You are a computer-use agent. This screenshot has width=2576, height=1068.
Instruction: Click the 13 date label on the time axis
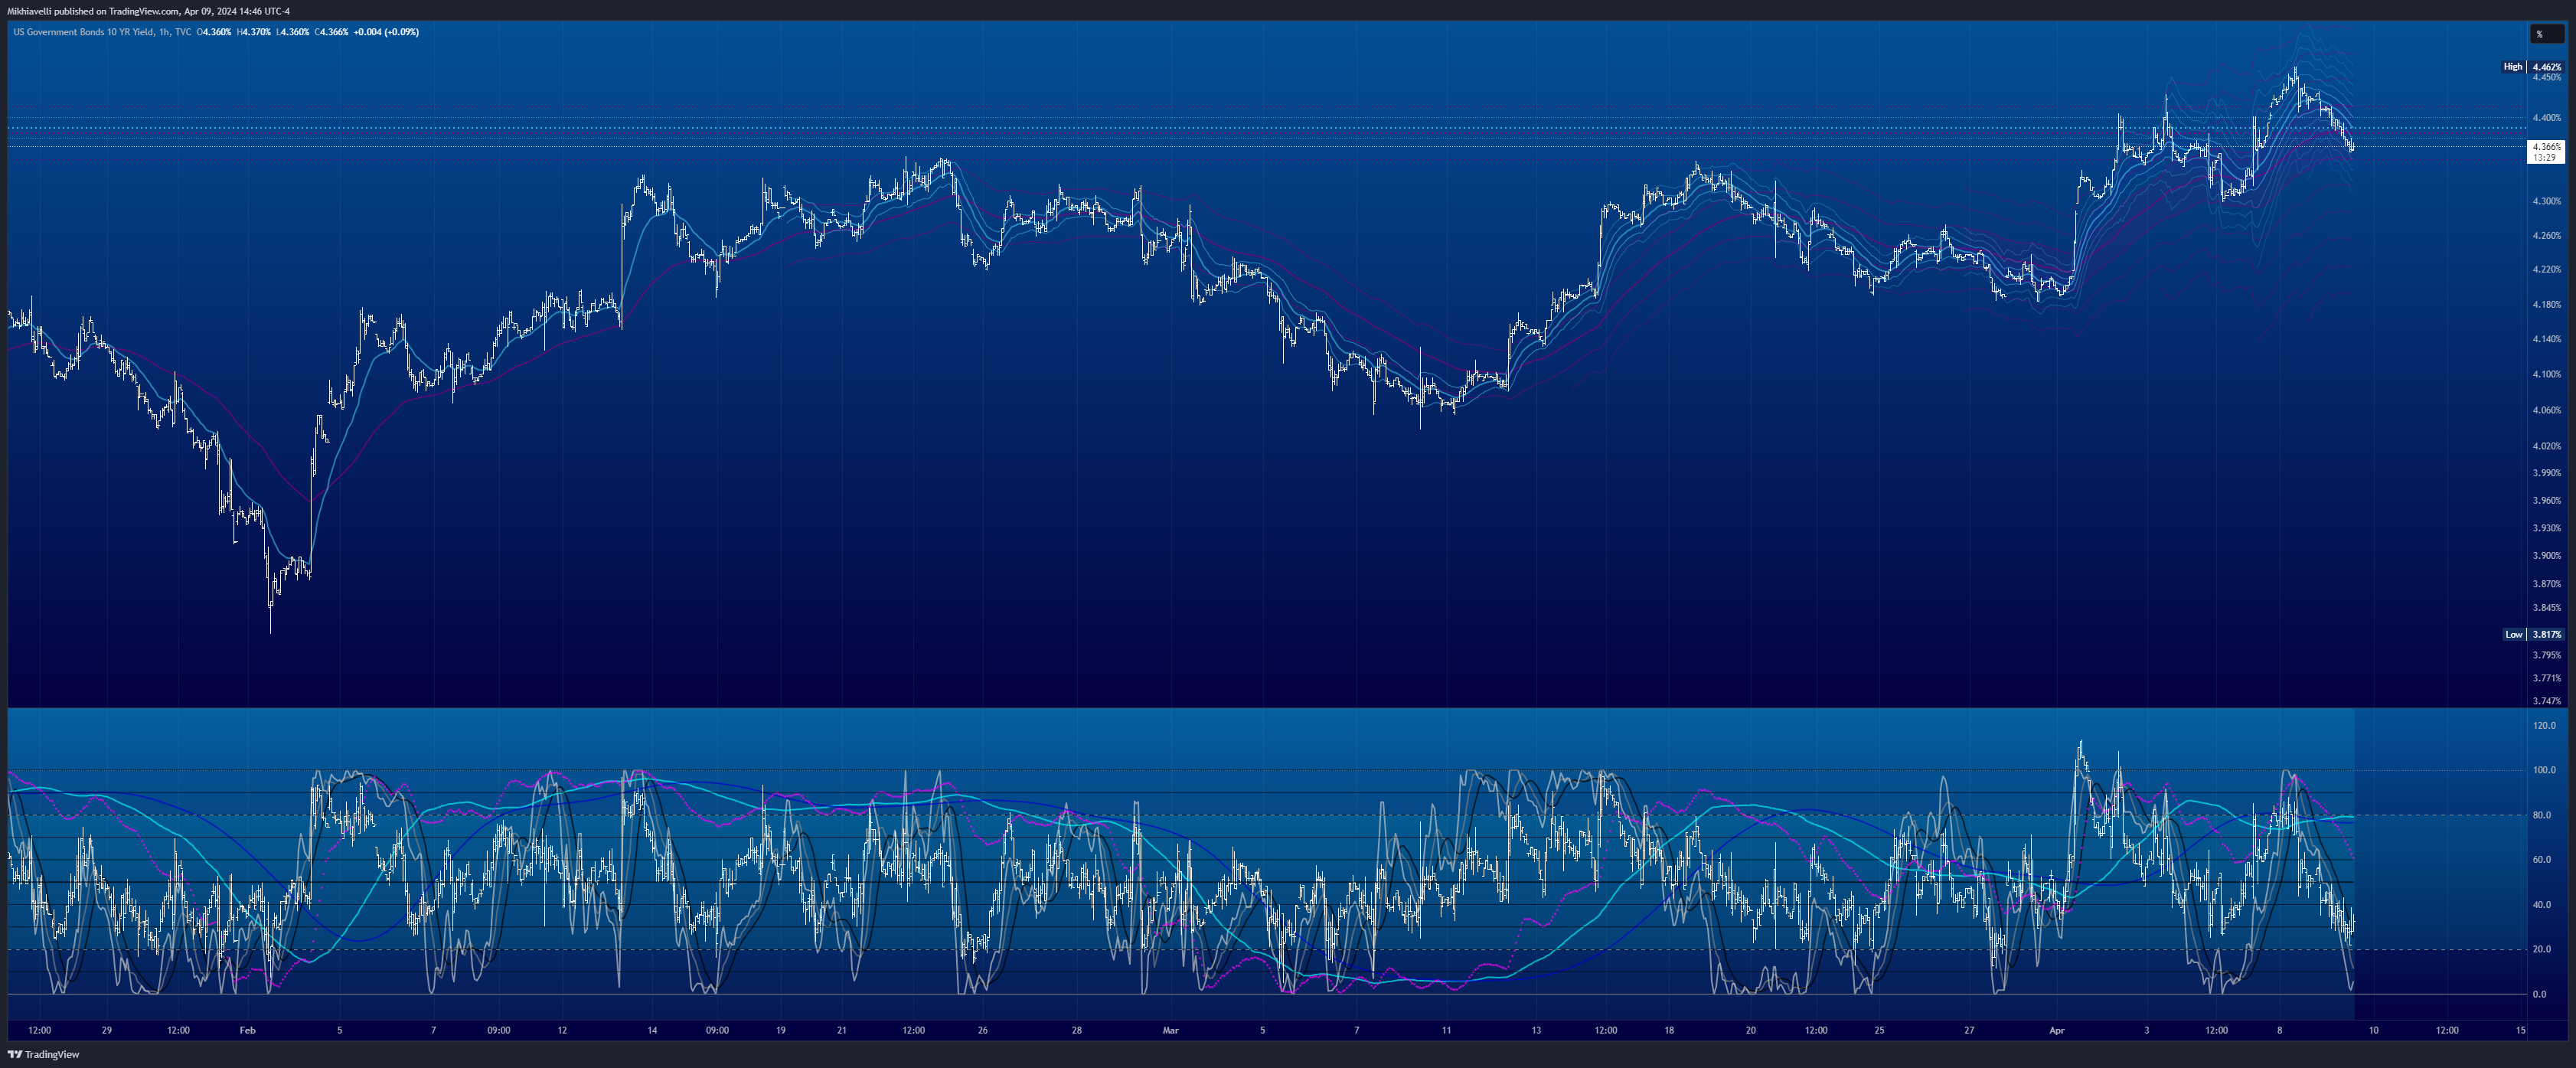click(x=1536, y=1030)
